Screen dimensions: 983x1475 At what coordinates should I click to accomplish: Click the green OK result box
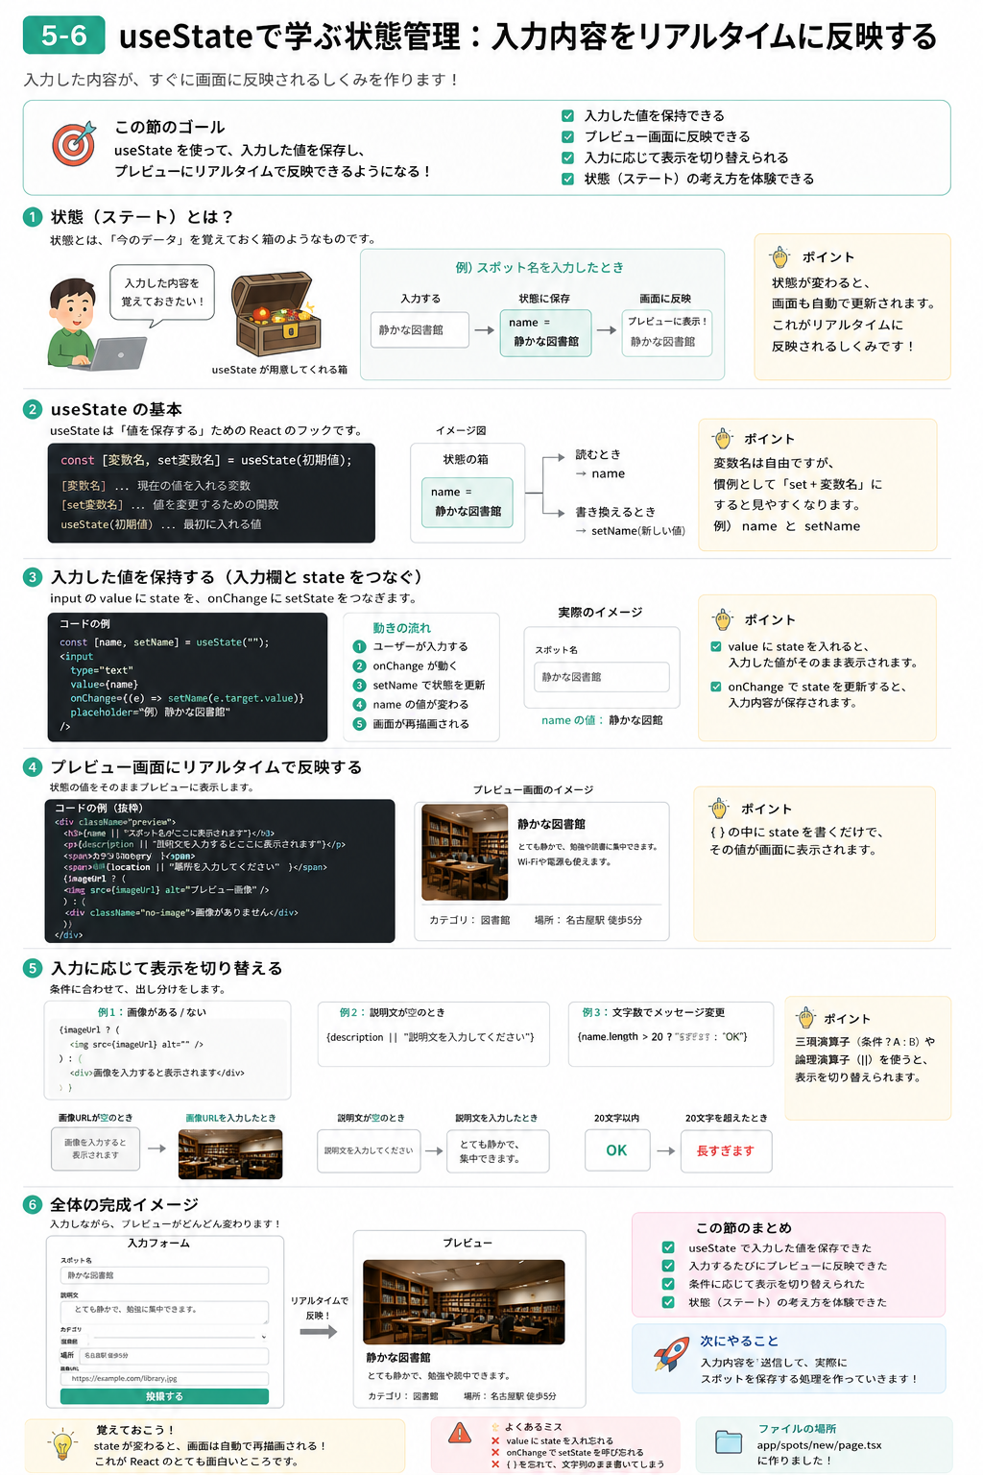[x=616, y=1150]
